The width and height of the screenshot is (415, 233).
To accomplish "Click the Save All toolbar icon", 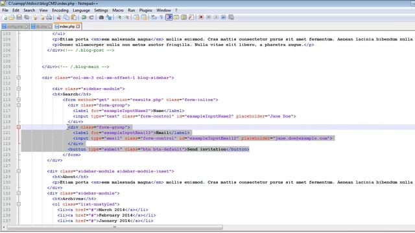I will pyautogui.click(x=27, y=17).
